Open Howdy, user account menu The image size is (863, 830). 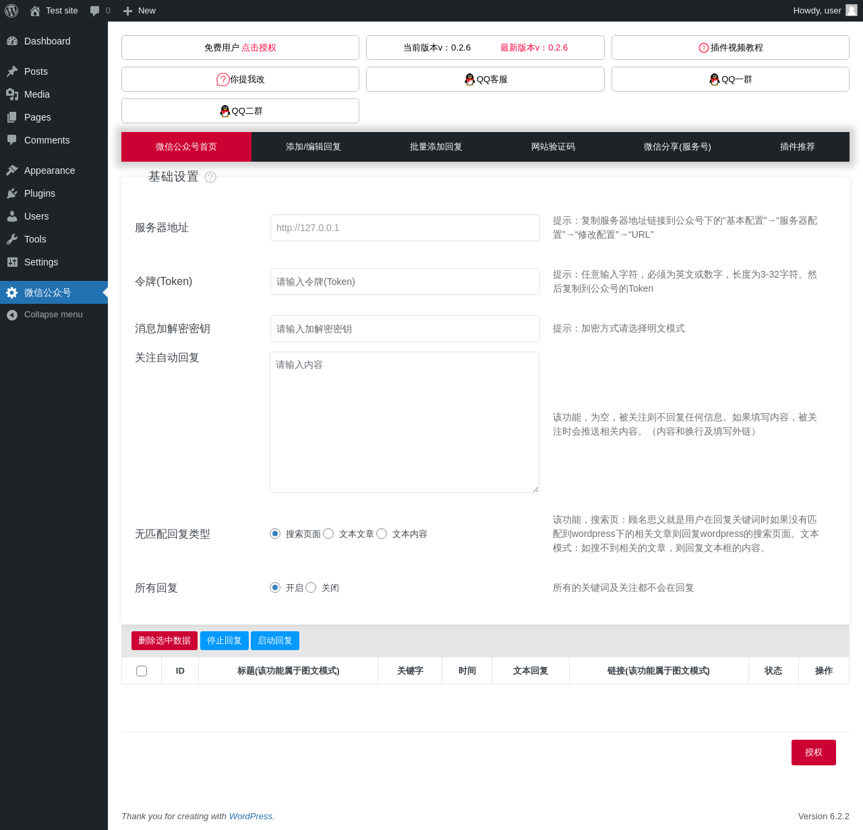click(825, 11)
